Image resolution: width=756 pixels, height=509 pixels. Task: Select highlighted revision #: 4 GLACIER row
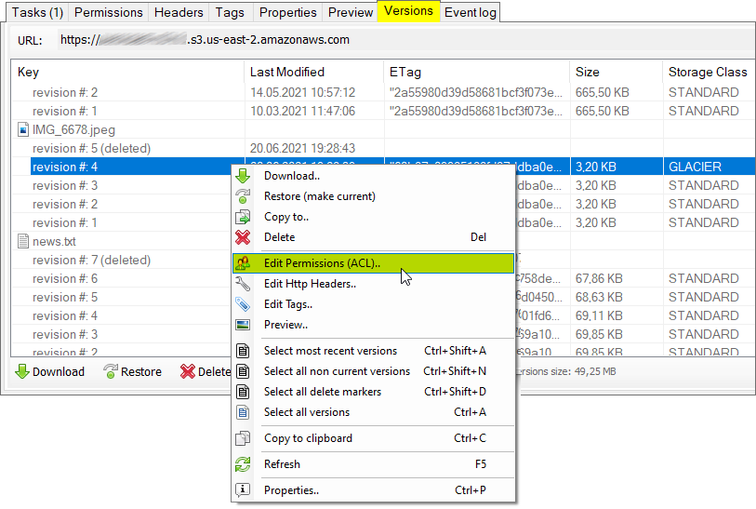(393, 167)
